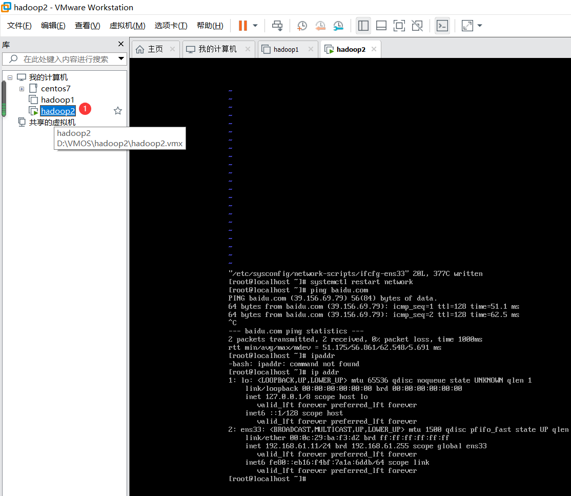Click the 我的计算机 tree label

(x=48, y=77)
